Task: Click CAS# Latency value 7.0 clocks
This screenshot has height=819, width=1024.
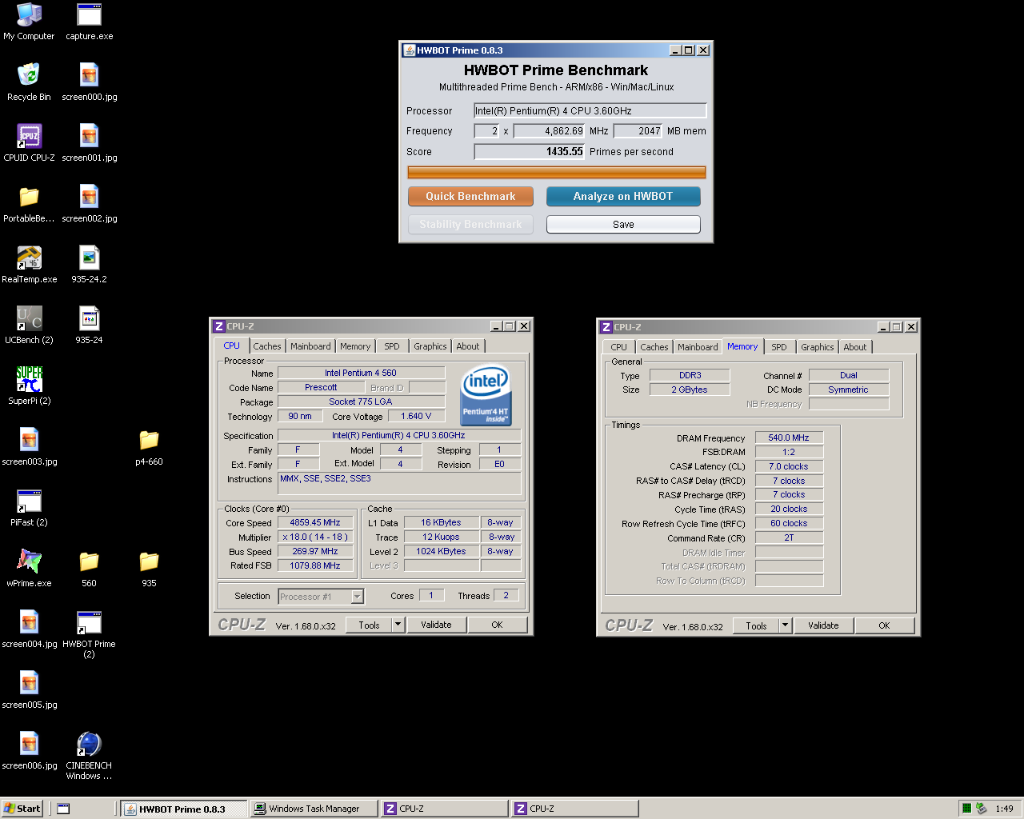Action: click(x=789, y=466)
